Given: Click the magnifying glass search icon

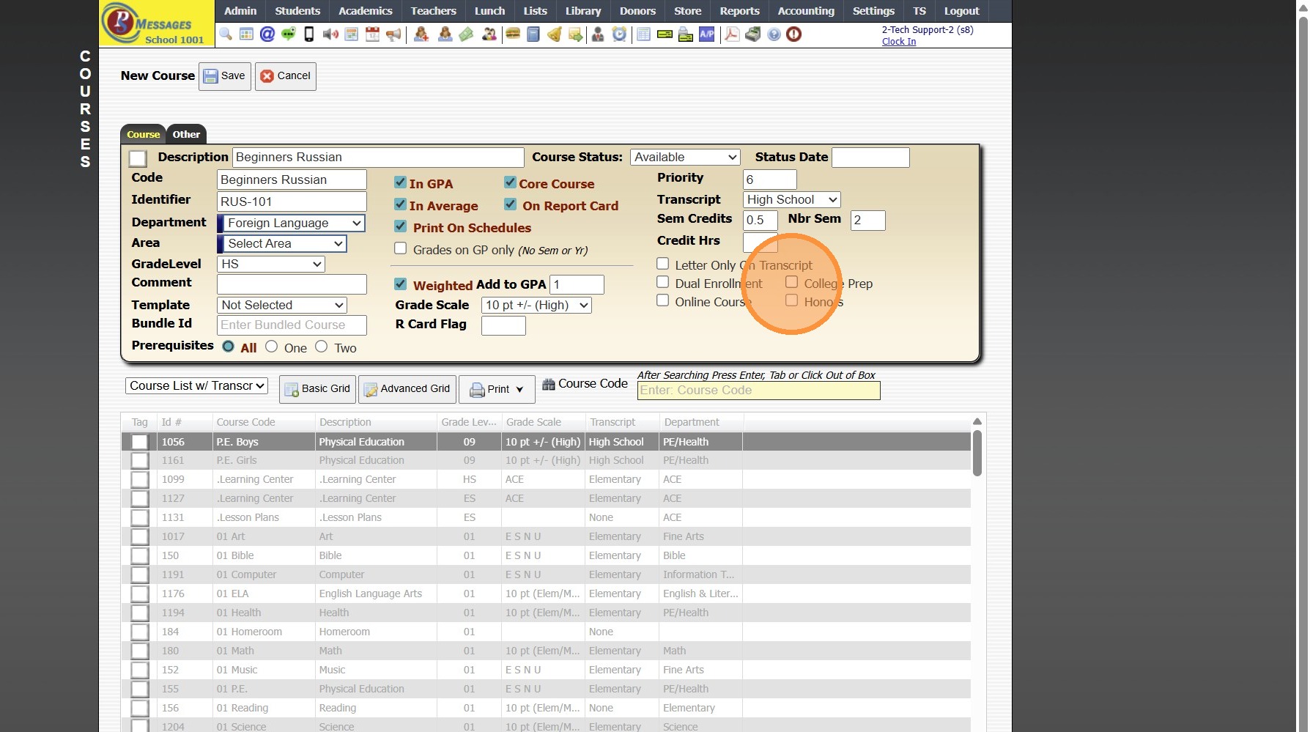Looking at the screenshot, I should [x=226, y=34].
